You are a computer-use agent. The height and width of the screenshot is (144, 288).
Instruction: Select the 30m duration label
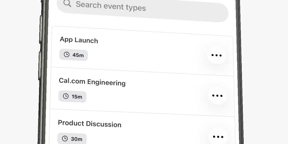(76, 139)
